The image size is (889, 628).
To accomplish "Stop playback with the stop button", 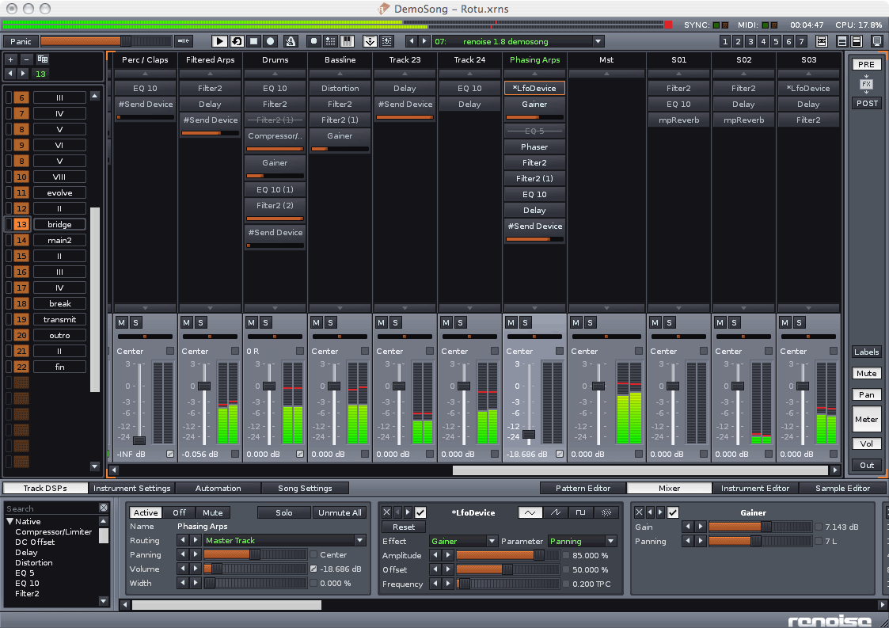I will click(x=253, y=41).
